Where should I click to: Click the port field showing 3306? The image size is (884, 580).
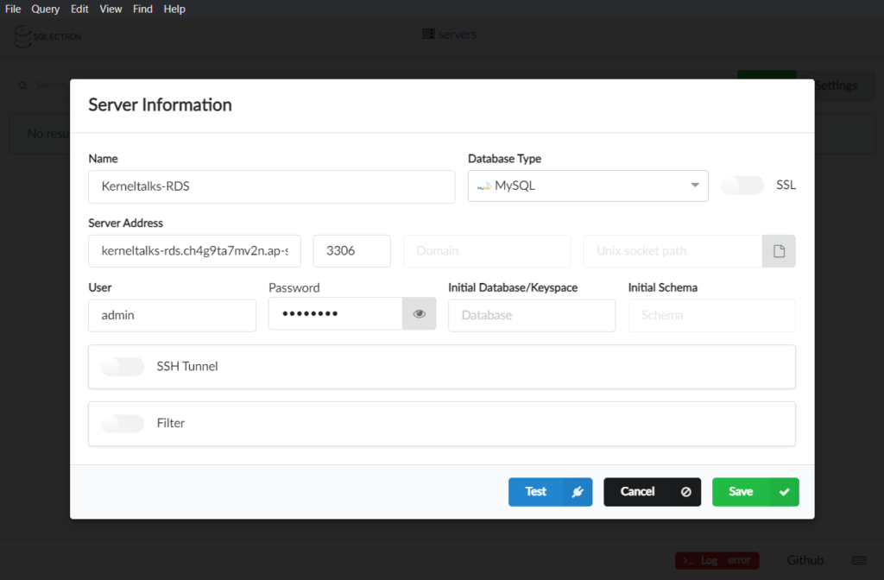(x=352, y=251)
